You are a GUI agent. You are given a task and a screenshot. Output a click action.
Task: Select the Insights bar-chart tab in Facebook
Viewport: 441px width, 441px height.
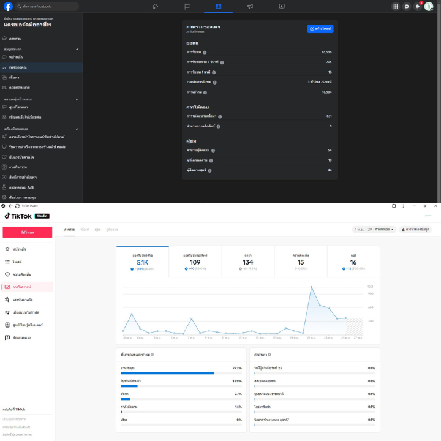[219, 6]
